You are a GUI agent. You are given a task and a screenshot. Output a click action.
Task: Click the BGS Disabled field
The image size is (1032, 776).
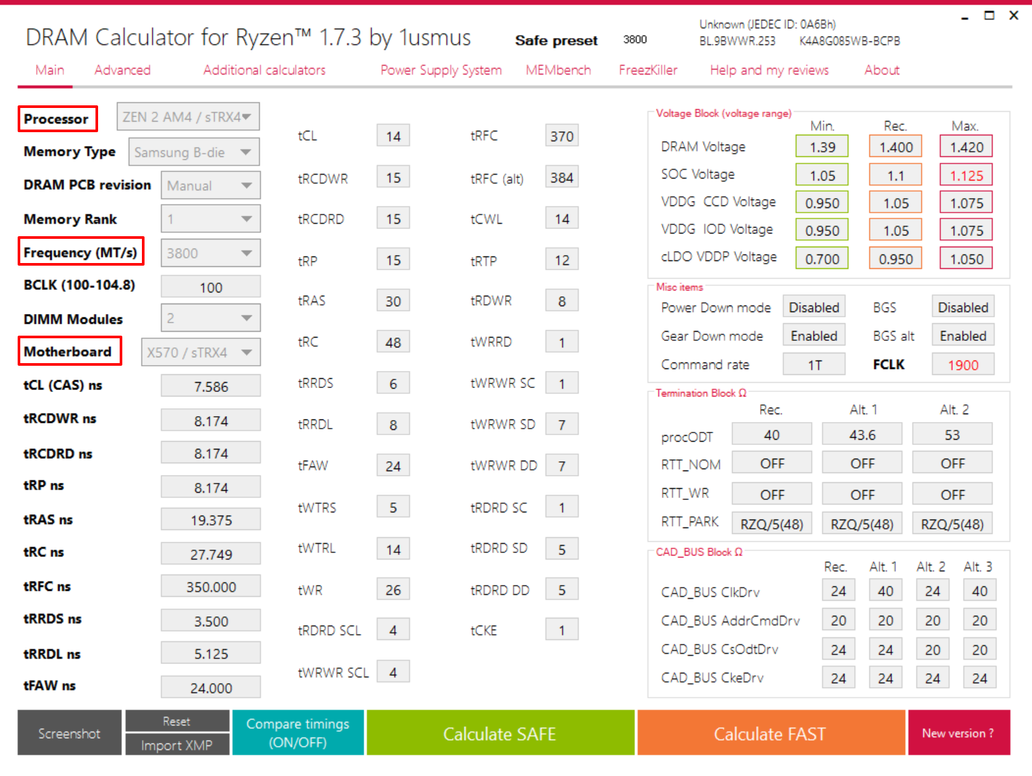point(963,307)
